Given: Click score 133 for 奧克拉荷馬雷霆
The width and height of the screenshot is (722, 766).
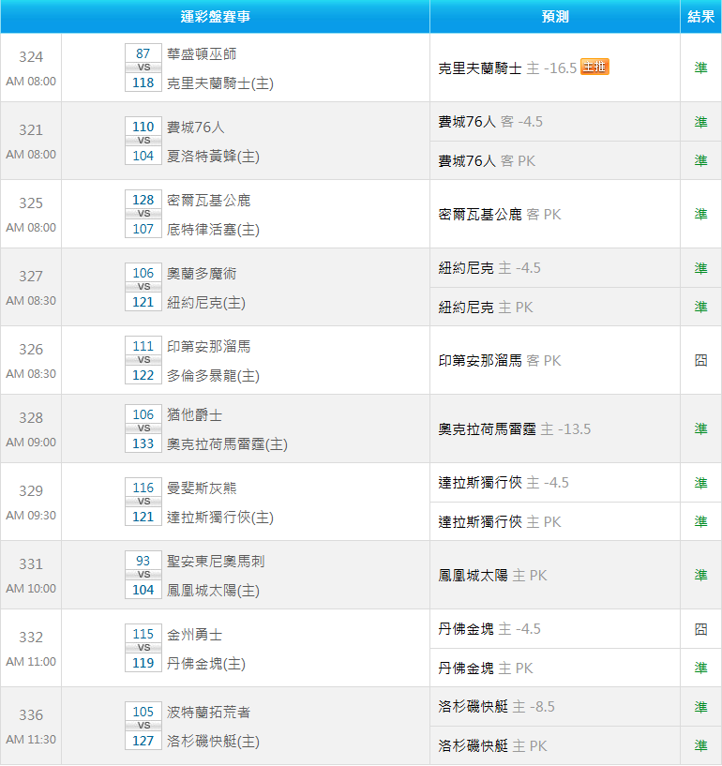Looking at the screenshot, I should tap(143, 443).
